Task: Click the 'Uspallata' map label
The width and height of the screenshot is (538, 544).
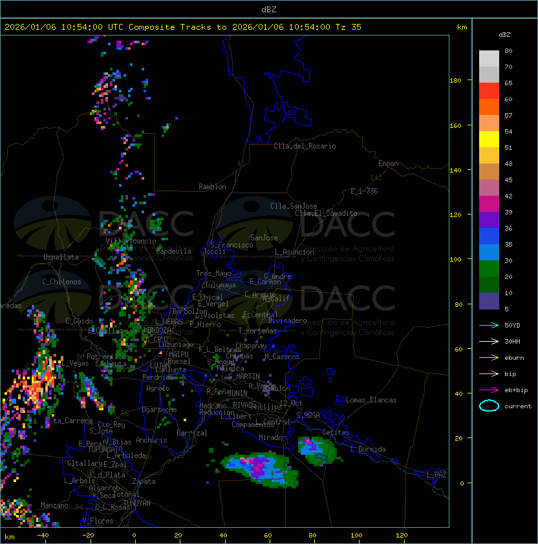Action: coord(61,257)
